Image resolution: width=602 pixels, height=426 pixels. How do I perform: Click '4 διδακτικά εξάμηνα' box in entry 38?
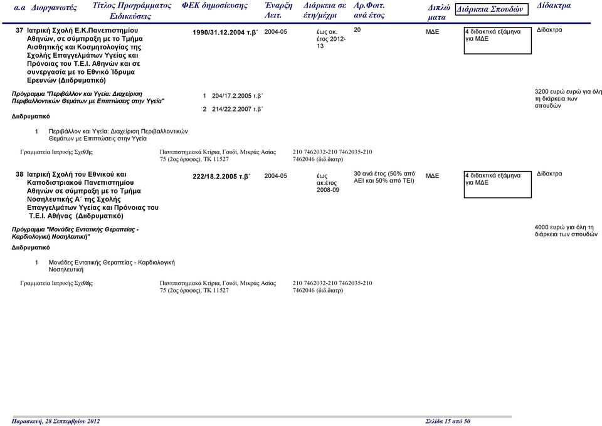tap(497, 184)
